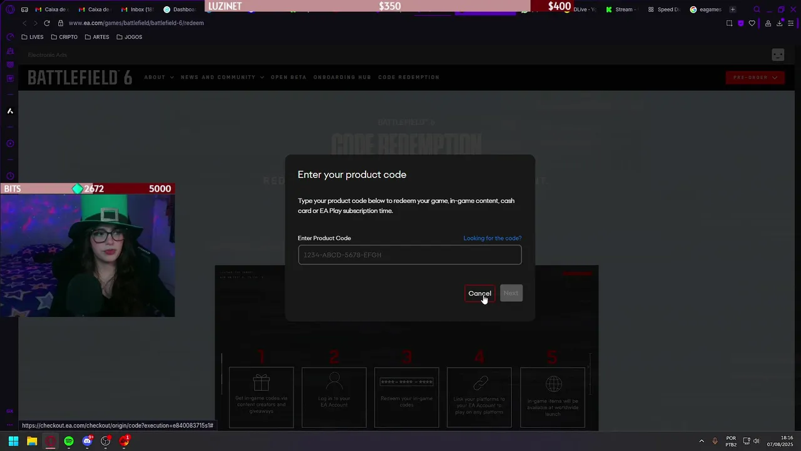Image resolution: width=801 pixels, height=451 pixels.
Task: Open the Windows Start menu
Action: click(x=13, y=441)
